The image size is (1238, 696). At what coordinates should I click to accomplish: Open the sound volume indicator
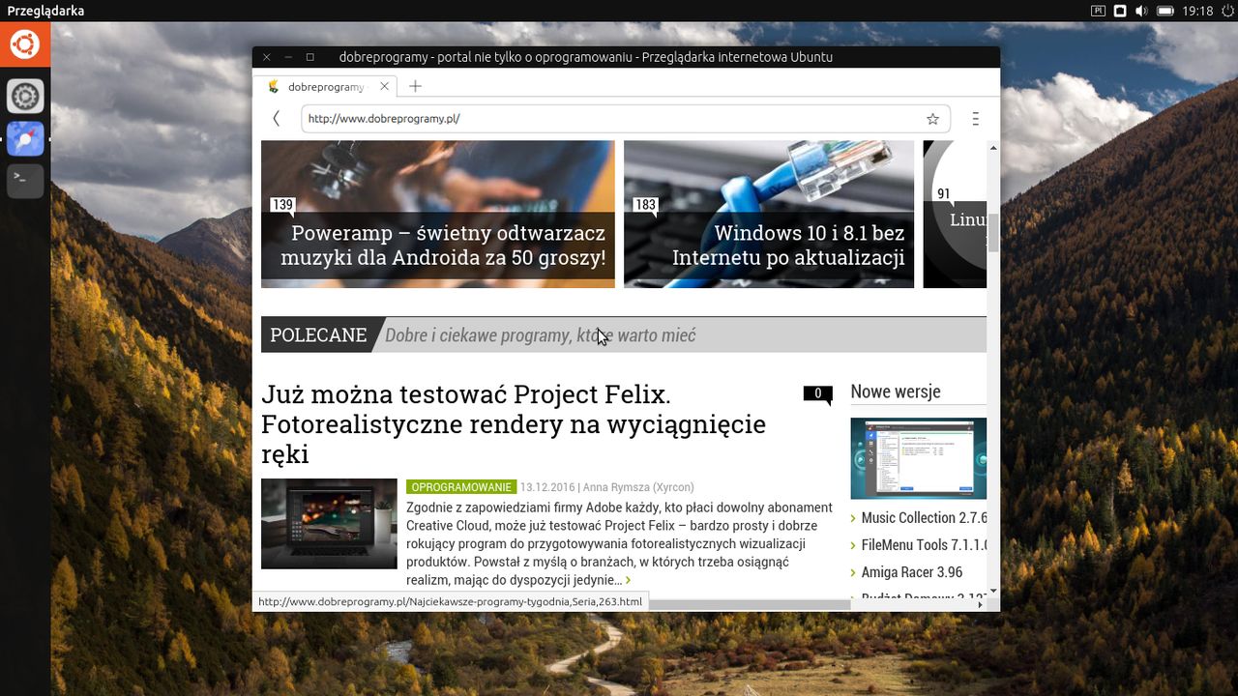1141,11
